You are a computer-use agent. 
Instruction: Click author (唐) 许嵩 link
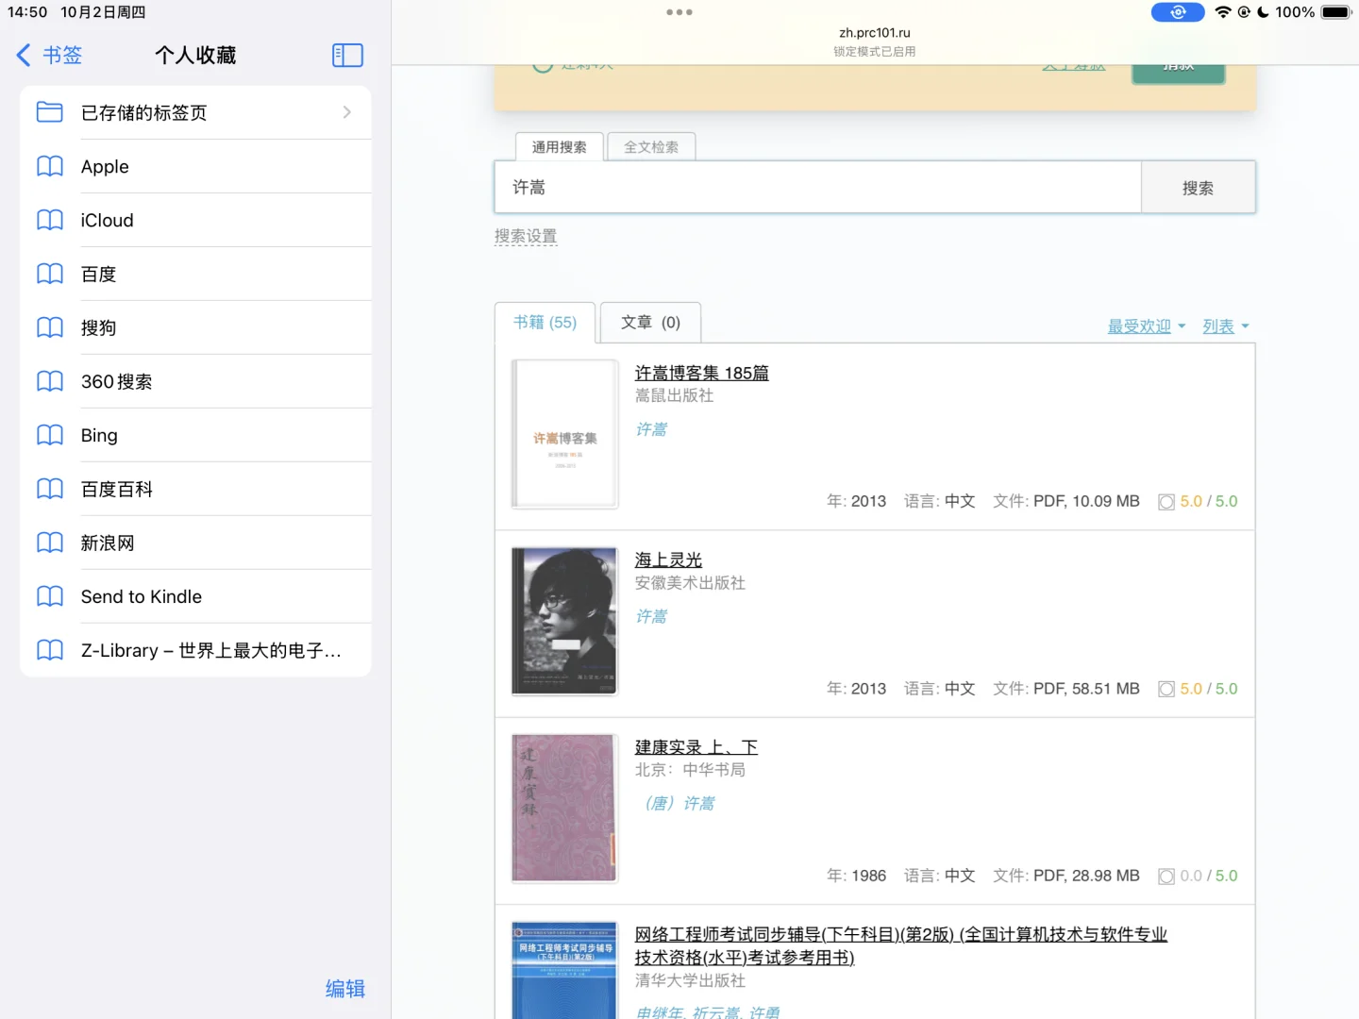click(x=679, y=803)
